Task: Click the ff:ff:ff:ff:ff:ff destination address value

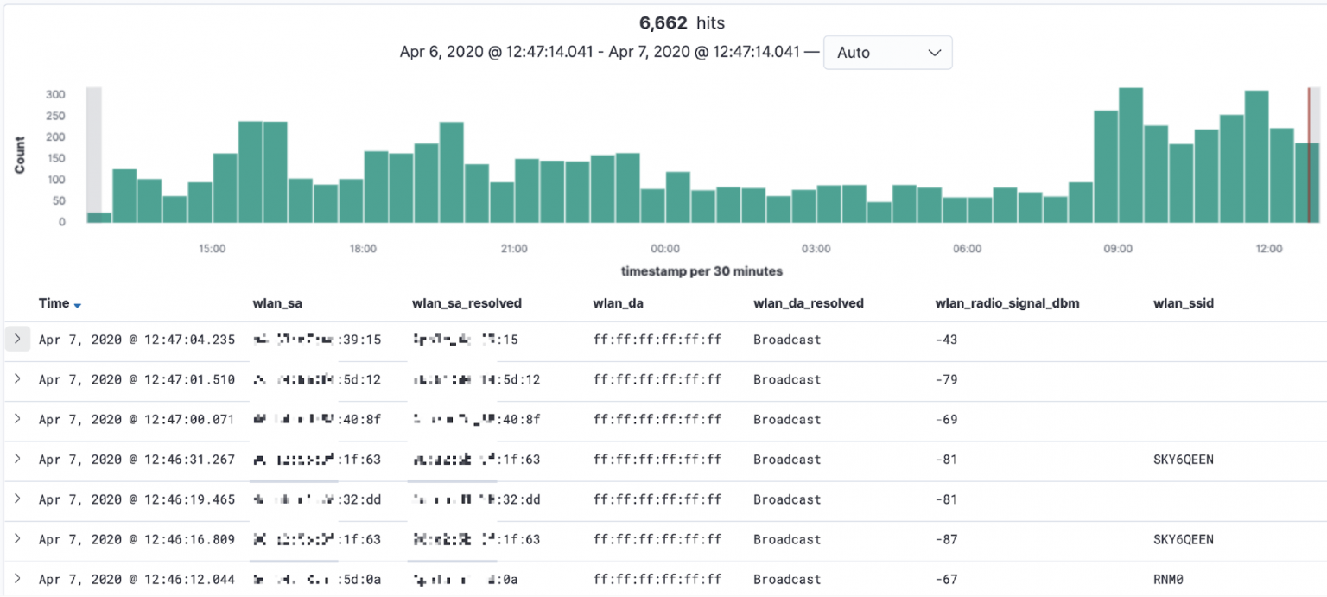Action: click(657, 339)
